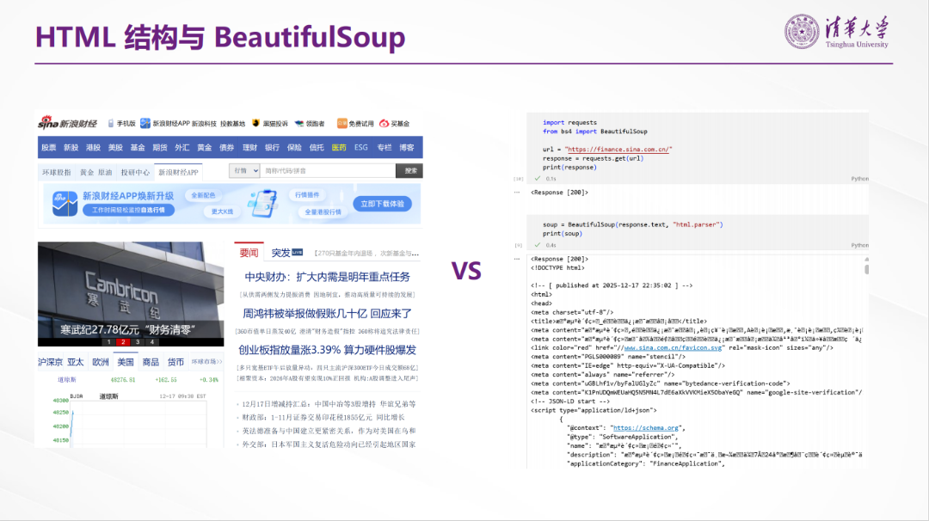
Task: Open the ellipsis menu beside first output
Action: click(x=517, y=193)
